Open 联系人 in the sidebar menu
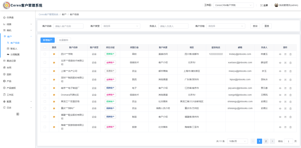 tap(14, 49)
